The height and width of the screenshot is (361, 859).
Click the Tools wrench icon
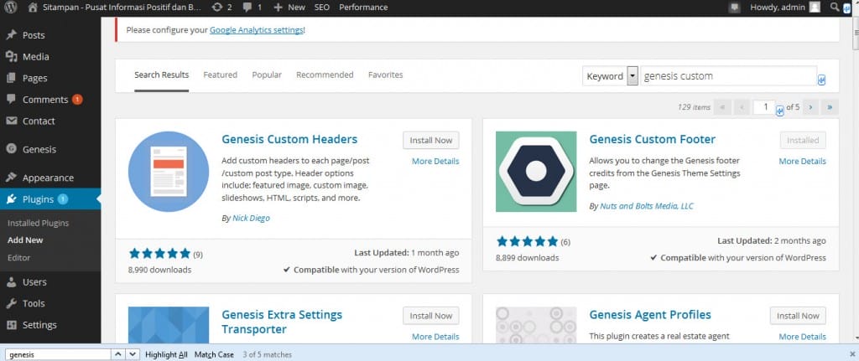click(x=12, y=303)
